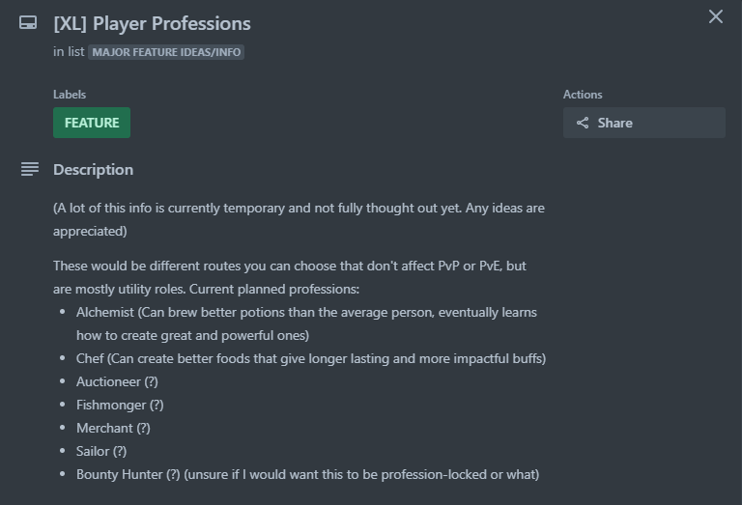The width and height of the screenshot is (742, 505).
Task: Click the Alchemist bullet item
Action: [306, 323]
